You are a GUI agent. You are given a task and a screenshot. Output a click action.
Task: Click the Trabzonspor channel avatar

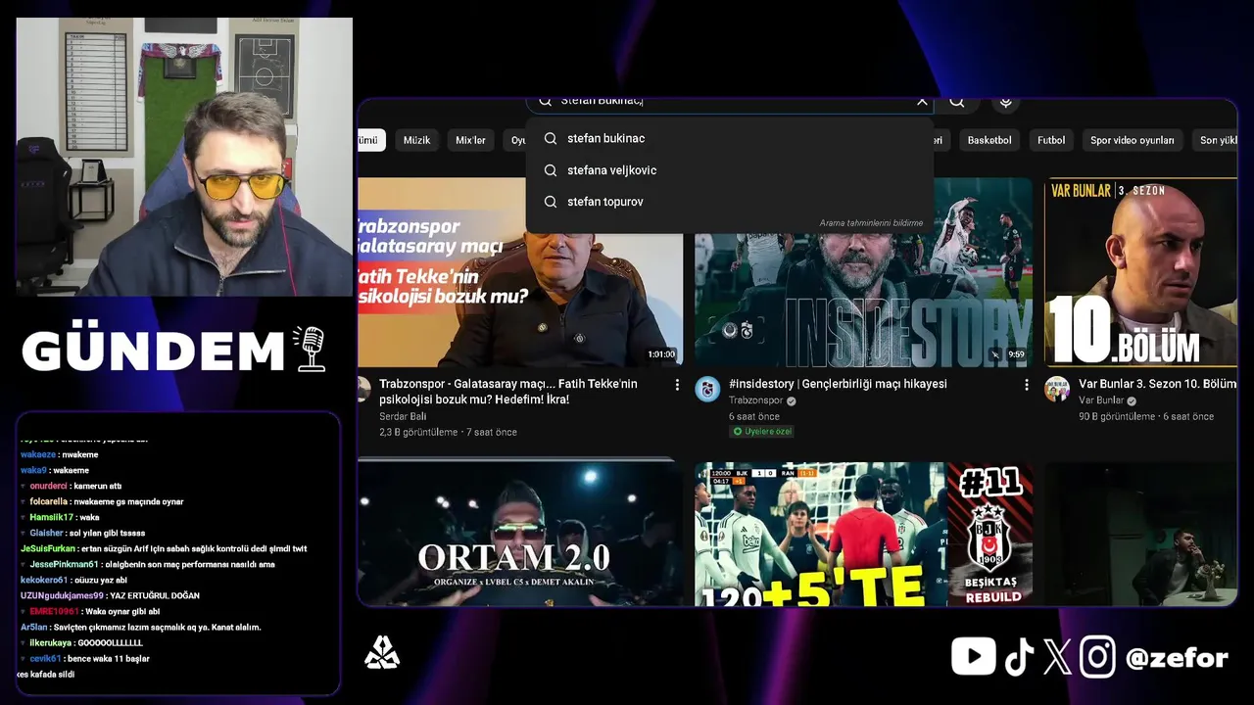coord(707,389)
